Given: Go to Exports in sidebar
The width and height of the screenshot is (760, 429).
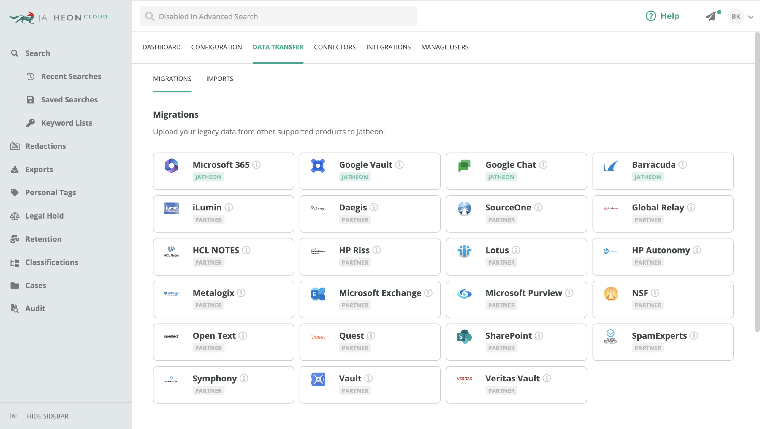Looking at the screenshot, I should click(x=39, y=169).
